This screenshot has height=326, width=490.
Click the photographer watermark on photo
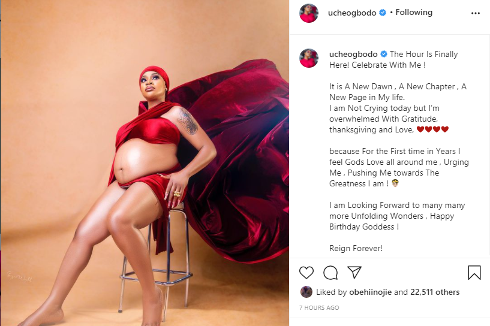19,277
